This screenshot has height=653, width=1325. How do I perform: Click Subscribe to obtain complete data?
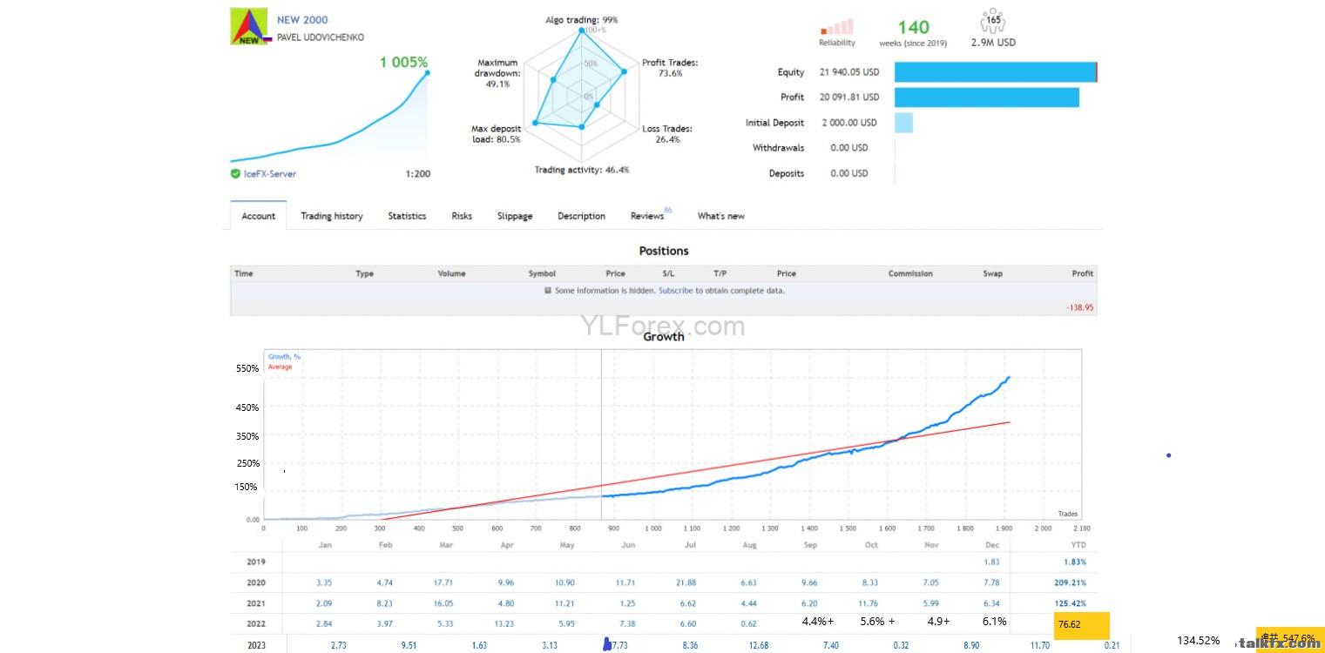coord(675,291)
